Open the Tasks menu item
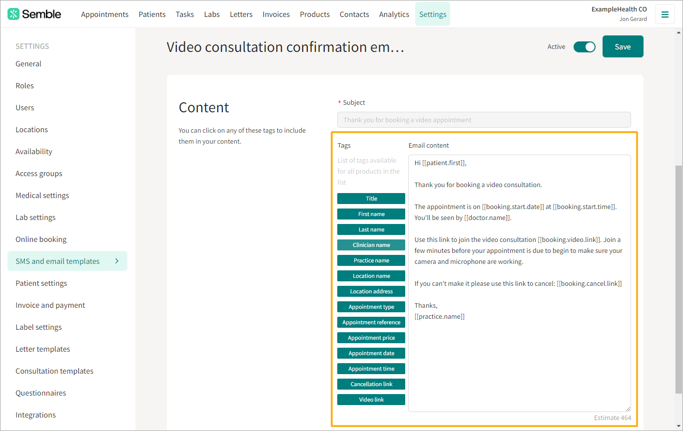Image resolution: width=683 pixels, height=431 pixels. click(x=185, y=14)
